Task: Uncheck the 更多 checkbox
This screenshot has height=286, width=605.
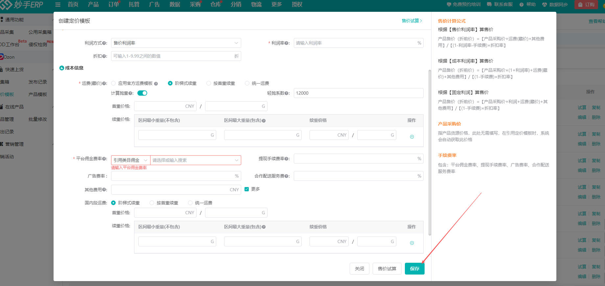Action: coord(247,189)
